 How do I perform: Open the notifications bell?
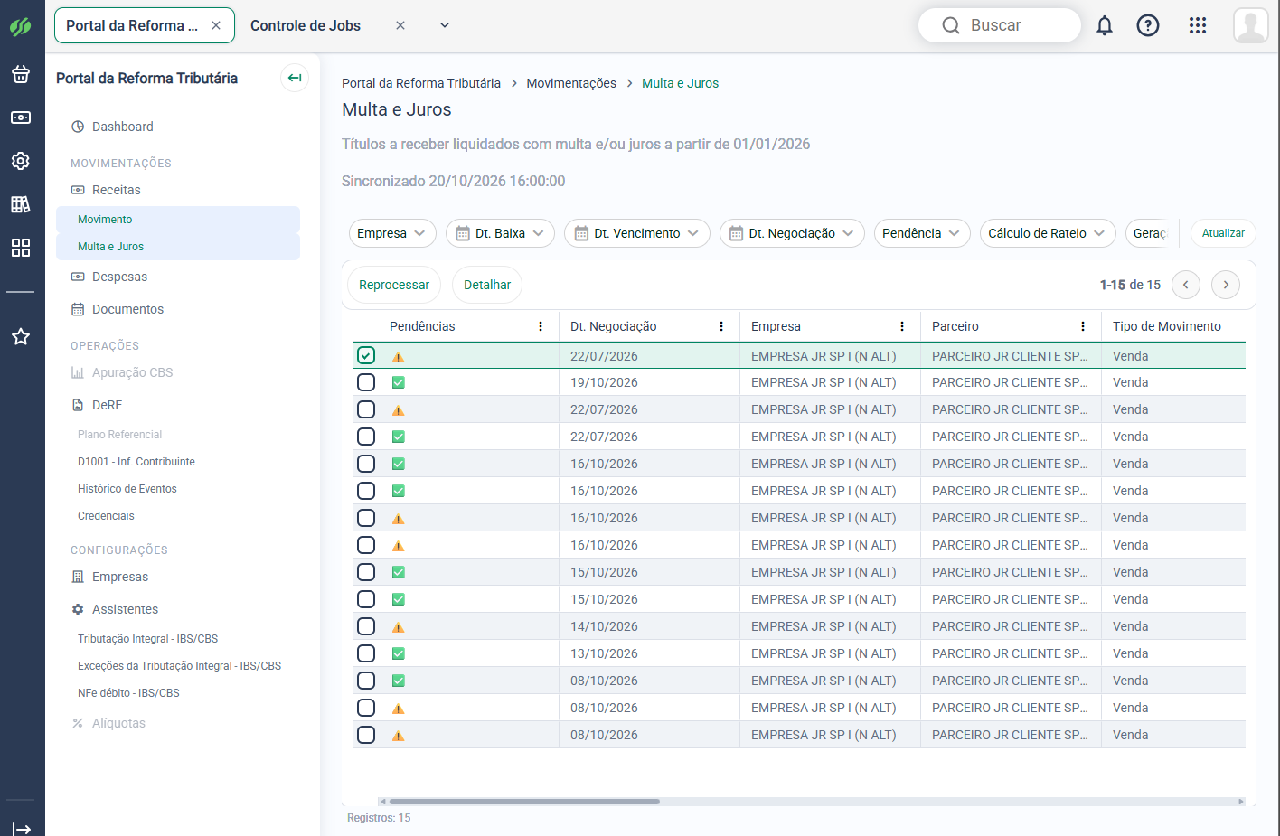pyautogui.click(x=1105, y=25)
